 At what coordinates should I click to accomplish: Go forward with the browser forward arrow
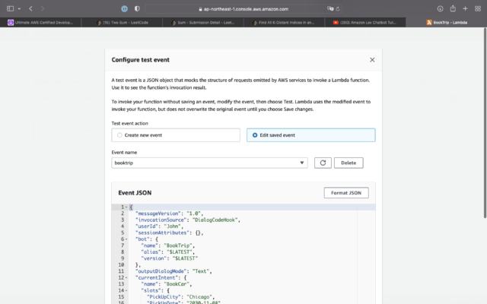pos(43,8)
